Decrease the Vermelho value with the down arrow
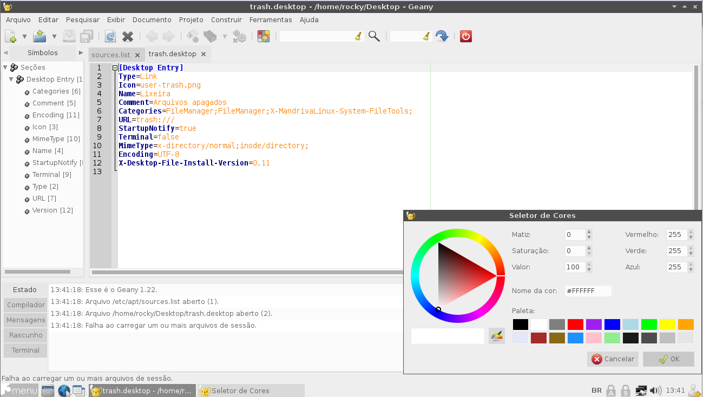 (691, 237)
